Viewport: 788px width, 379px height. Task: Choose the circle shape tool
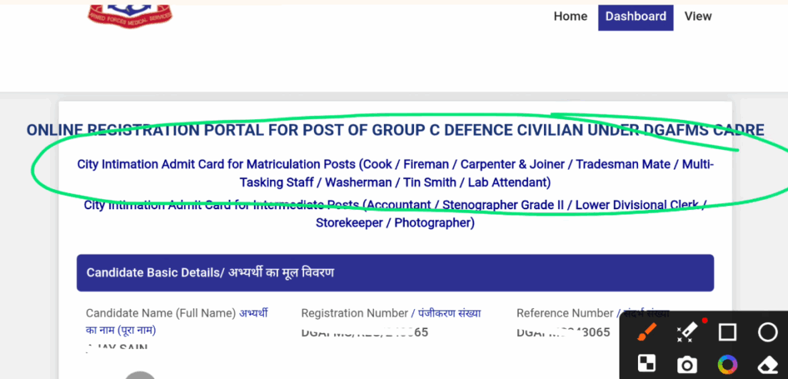[x=767, y=332]
